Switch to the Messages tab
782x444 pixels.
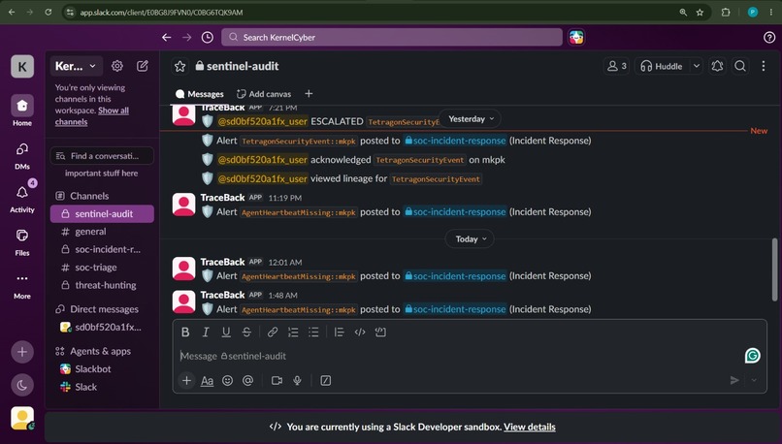(x=200, y=94)
